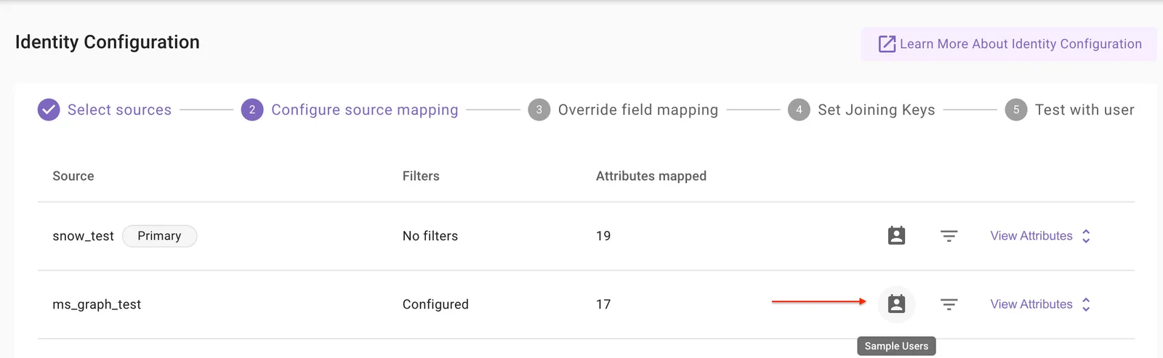Click the ms_graph_test source name
1163x358 pixels.
(x=97, y=304)
